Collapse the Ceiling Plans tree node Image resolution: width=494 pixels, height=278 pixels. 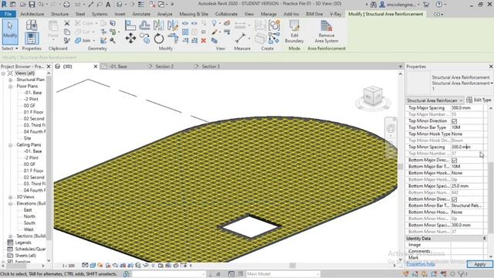pos(10,144)
